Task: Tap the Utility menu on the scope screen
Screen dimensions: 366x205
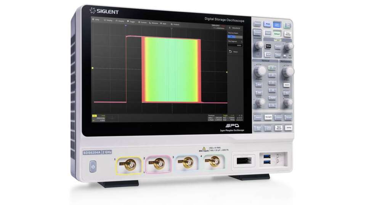Action: pyautogui.click(x=96, y=19)
